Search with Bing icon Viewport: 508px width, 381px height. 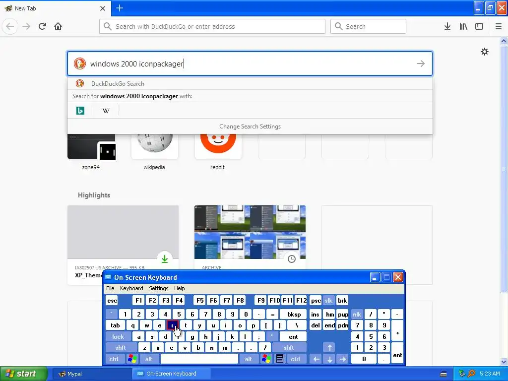click(x=80, y=111)
